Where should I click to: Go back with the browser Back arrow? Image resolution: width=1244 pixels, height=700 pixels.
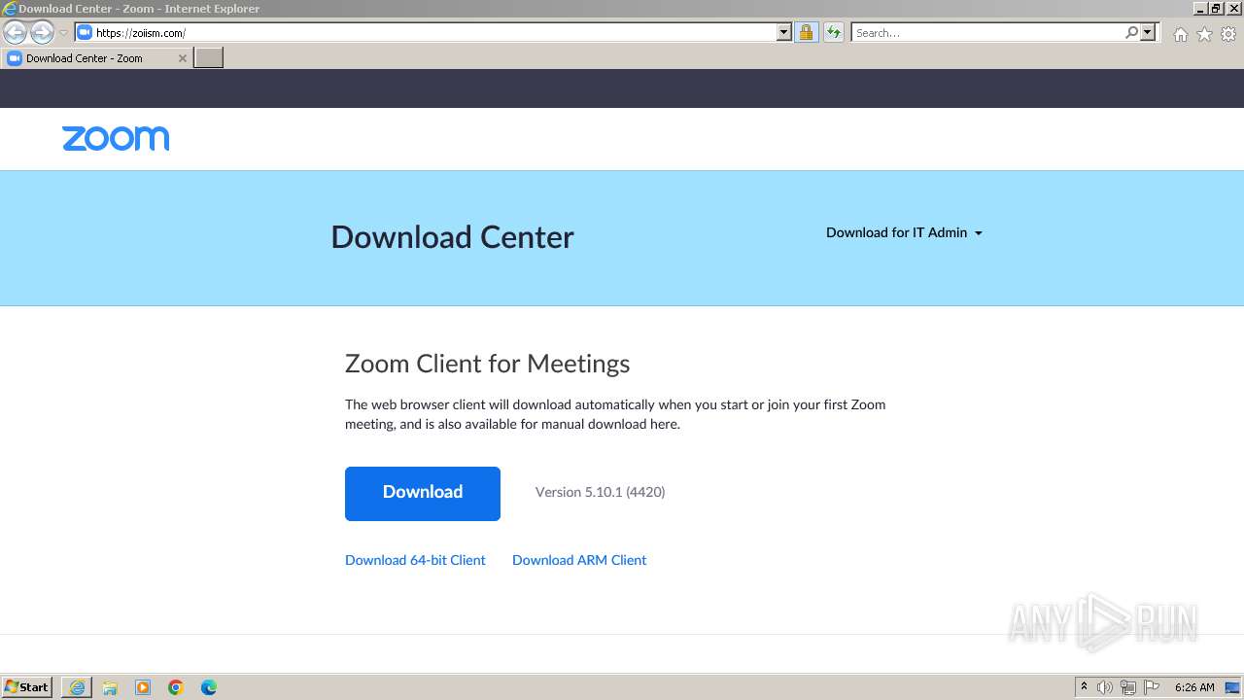point(15,33)
